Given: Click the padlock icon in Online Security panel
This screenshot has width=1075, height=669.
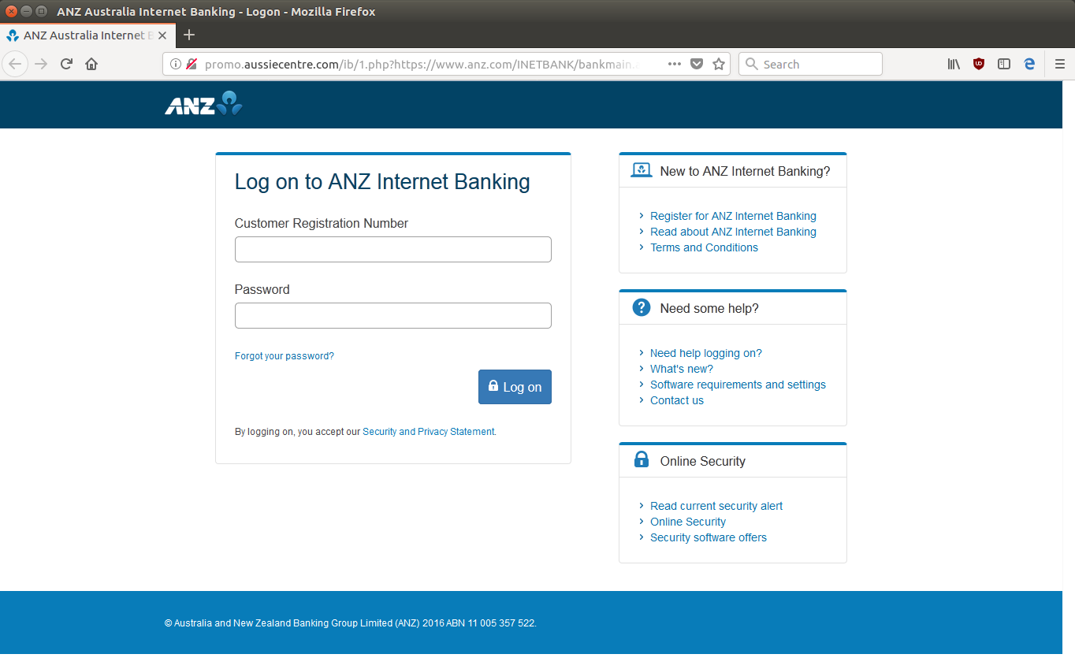Looking at the screenshot, I should tap(641, 459).
